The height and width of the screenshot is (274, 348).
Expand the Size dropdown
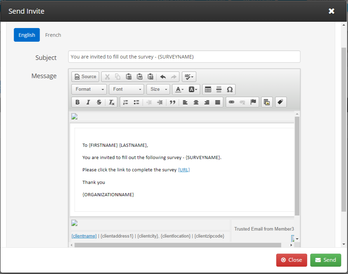[158, 89]
